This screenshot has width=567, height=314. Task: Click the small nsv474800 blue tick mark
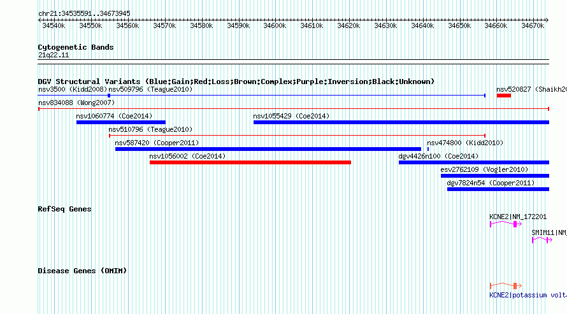point(427,149)
